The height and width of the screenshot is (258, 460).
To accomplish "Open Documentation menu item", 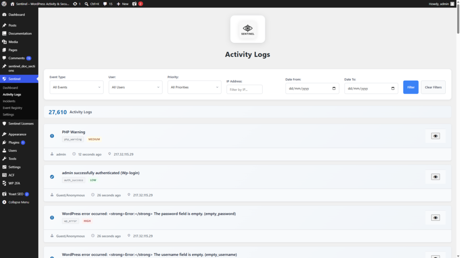I will (20, 34).
